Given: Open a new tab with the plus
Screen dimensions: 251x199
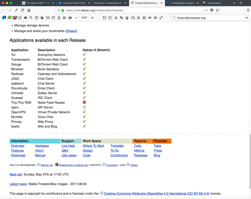Looking at the screenshot, I should pos(241,3).
